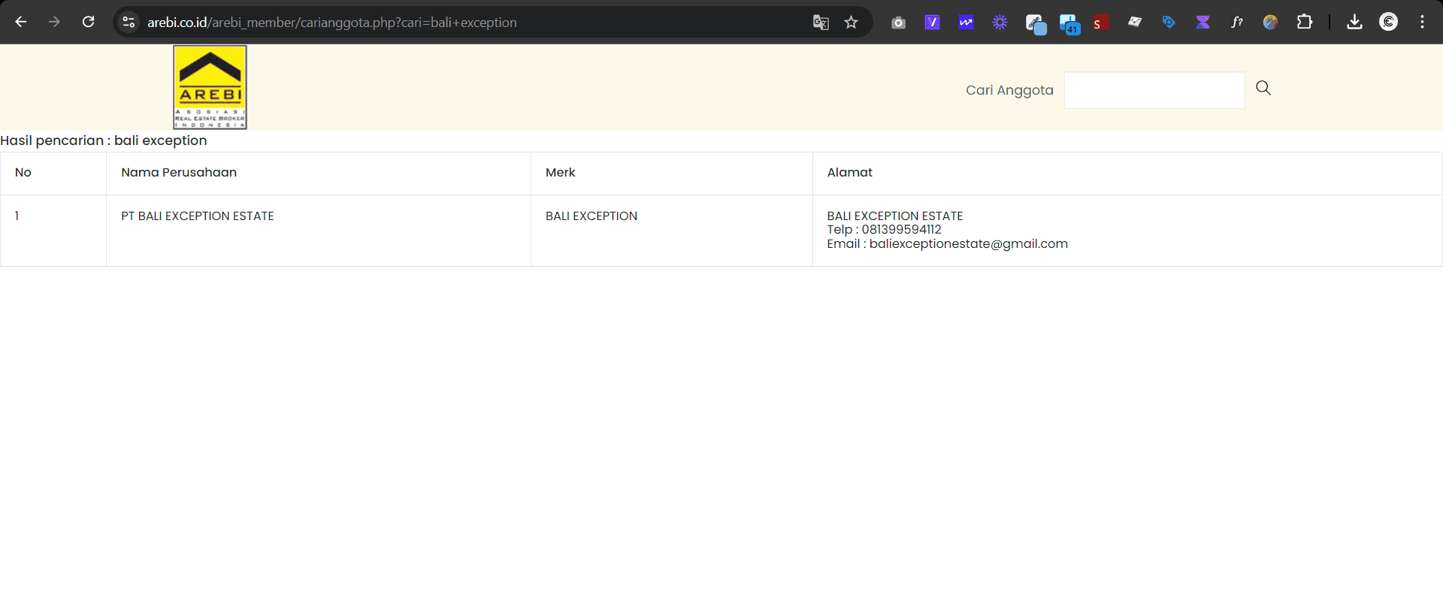Open the Chrome three-dot menu
The height and width of the screenshot is (607, 1443).
point(1422,22)
